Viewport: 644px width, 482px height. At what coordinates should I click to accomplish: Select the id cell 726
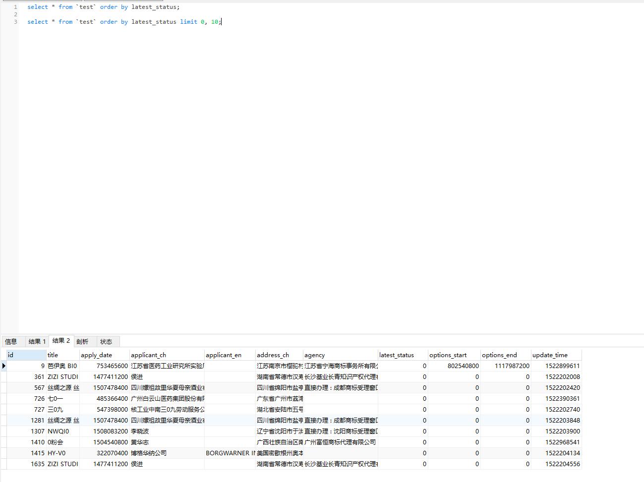point(26,399)
